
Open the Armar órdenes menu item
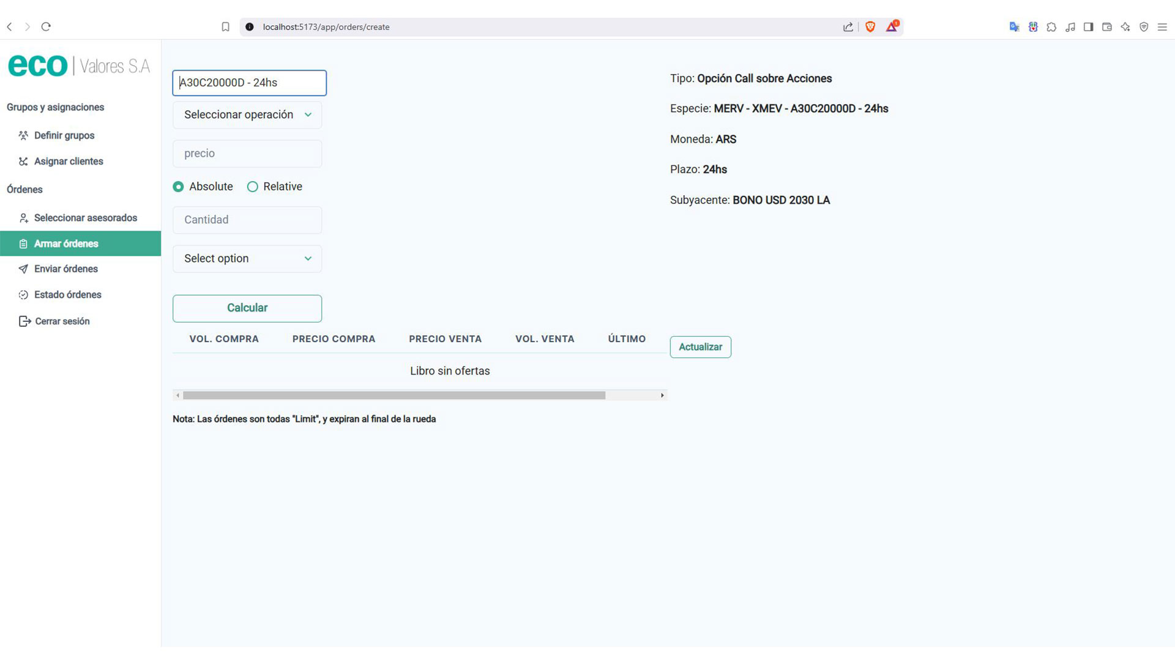point(66,244)
